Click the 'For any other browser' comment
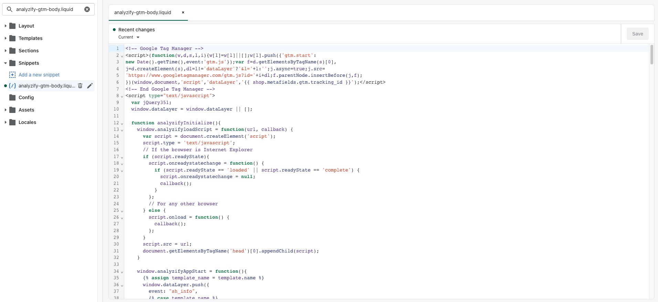Viewport: 658px width, 302px height. 183,204
